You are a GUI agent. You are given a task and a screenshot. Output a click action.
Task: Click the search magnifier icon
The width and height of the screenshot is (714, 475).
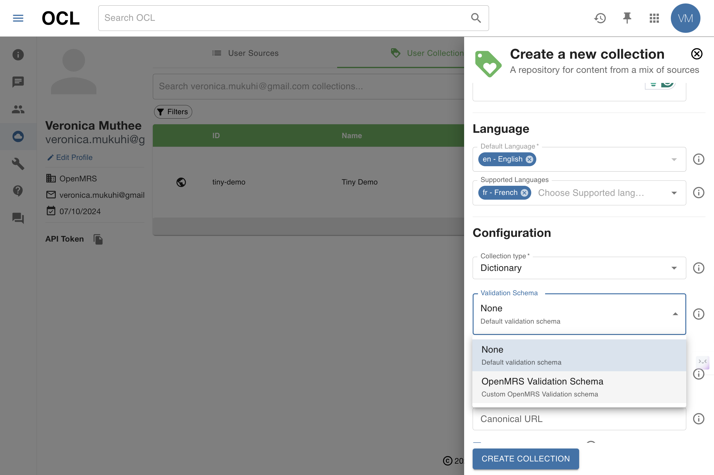[x=476, y=18]
